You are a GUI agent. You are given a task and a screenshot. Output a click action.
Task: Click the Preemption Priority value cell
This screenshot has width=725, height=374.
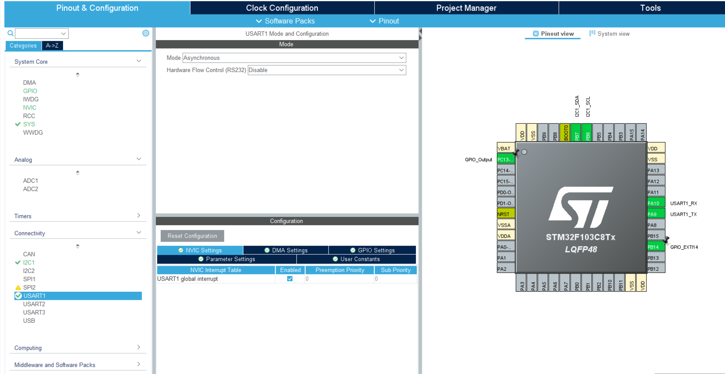tap(340, 279)
